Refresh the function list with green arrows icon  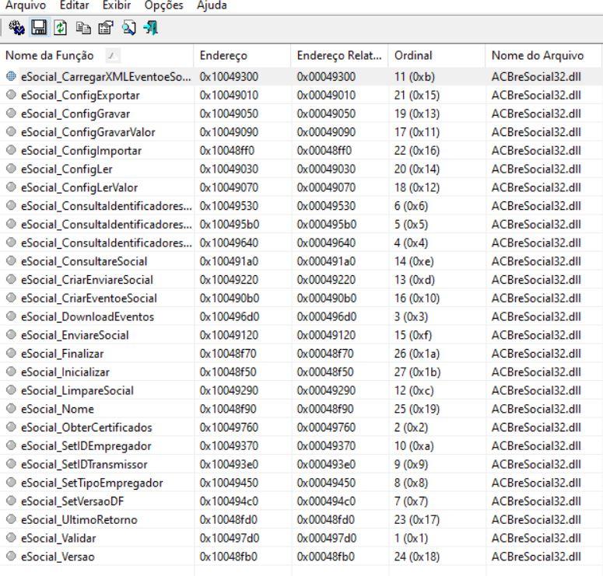pyautogui.click(x=61, y=28)
